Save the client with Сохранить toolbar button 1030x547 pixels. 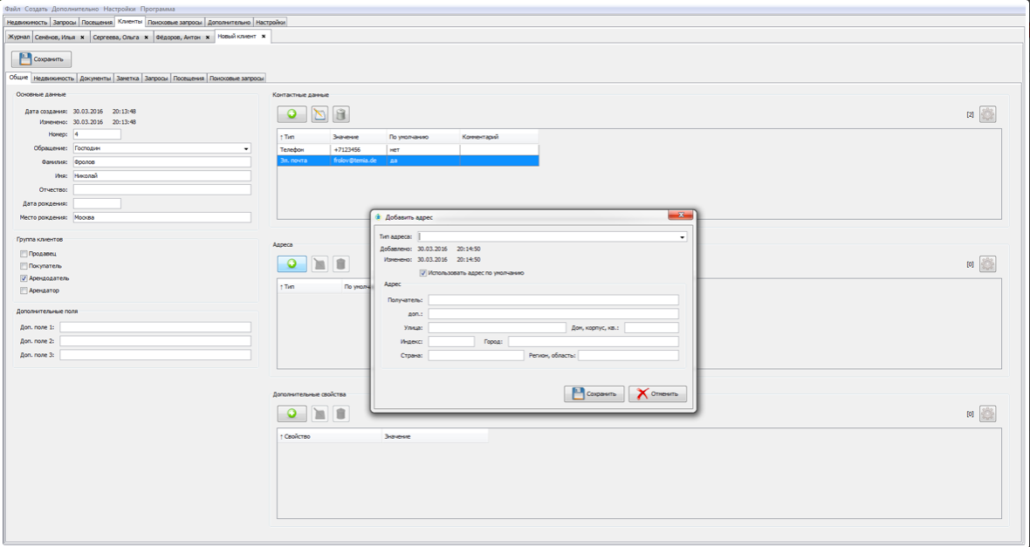[x=41, y=59]
